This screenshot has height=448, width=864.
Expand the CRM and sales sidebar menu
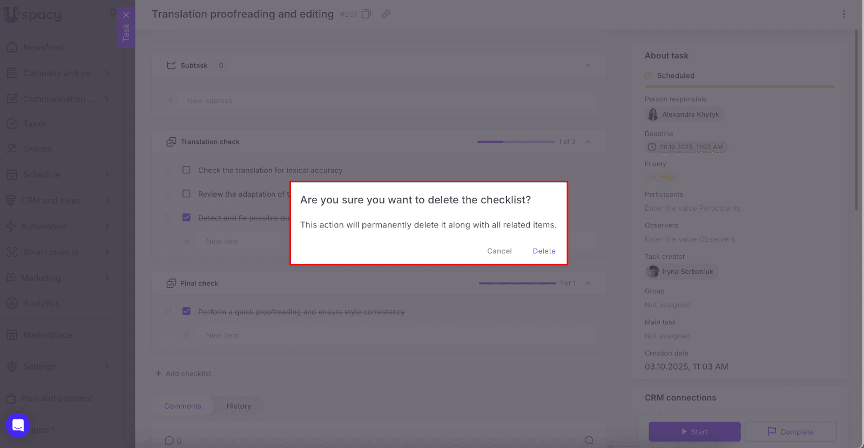point(107,200)
